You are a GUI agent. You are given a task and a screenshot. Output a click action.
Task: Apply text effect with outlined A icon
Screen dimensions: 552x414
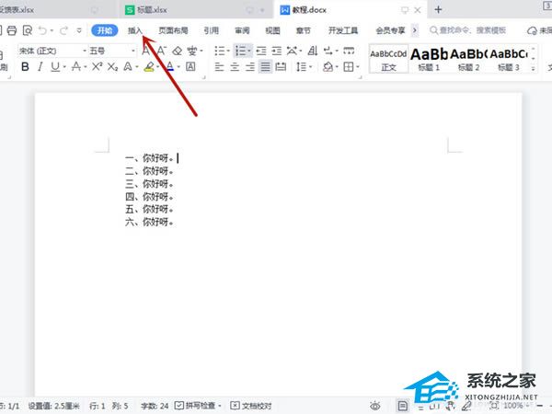click(128, 66)
